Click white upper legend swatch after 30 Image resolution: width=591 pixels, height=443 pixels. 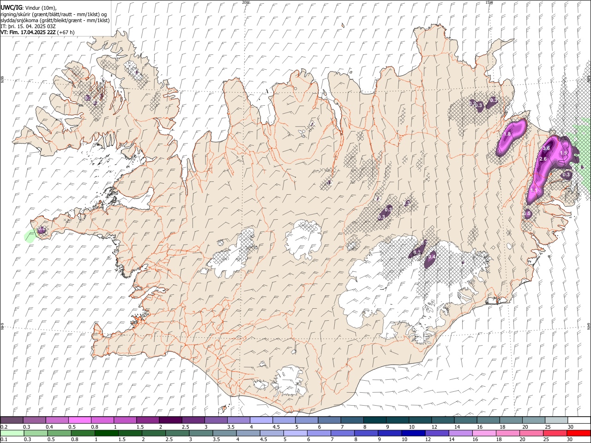(578, 420)
